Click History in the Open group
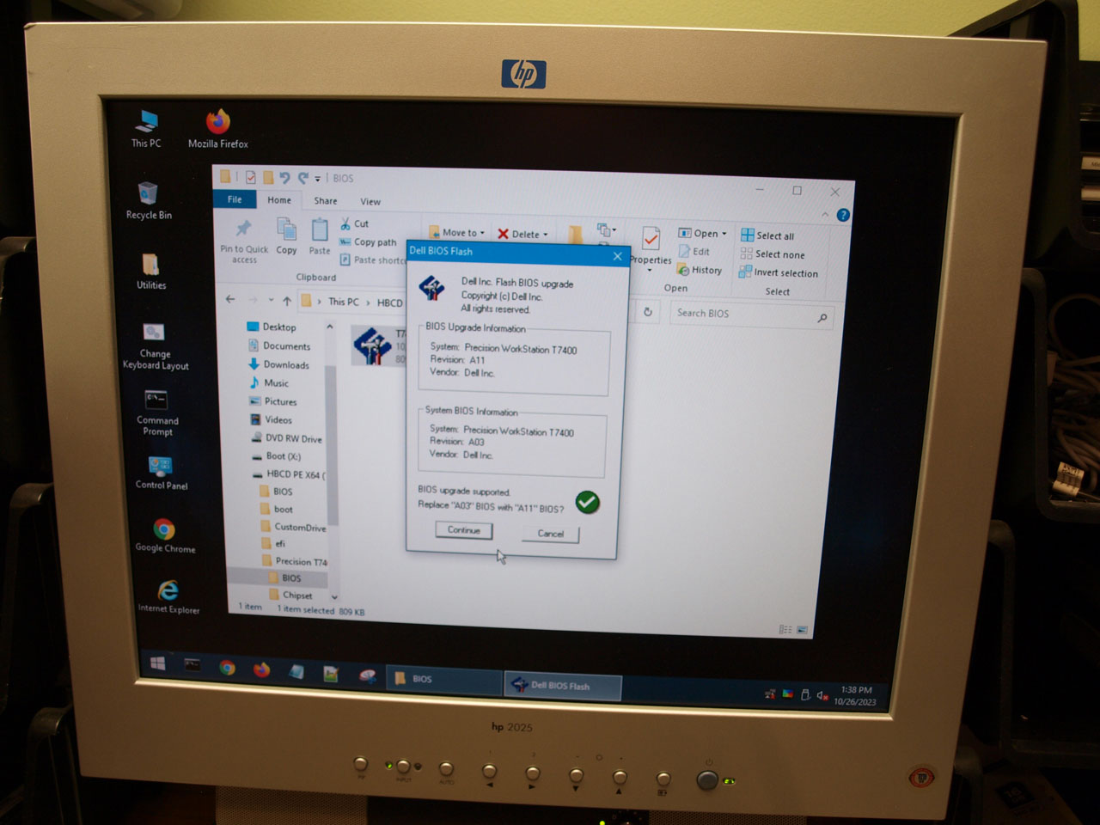Viewport: 1100px width, 825px height. (700, 270)
